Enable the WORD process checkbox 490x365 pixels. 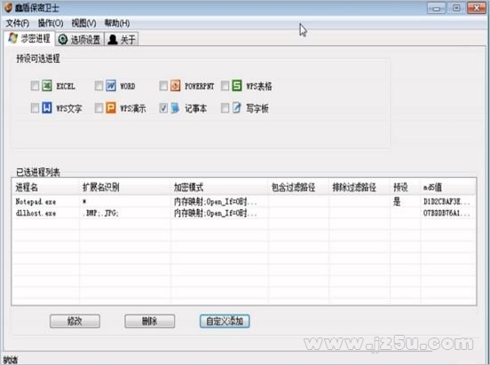(99, 85)
